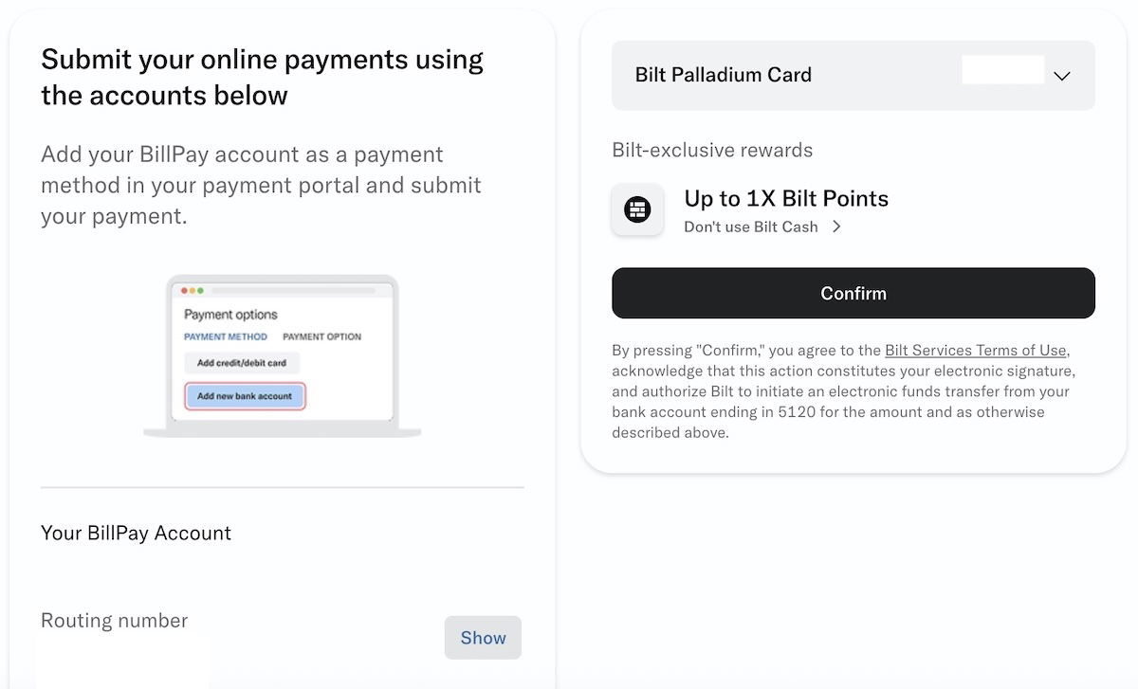Click the yellow dot in laptop illustration
Viewport: 1138px width, 689px height.
coord(193,290)
